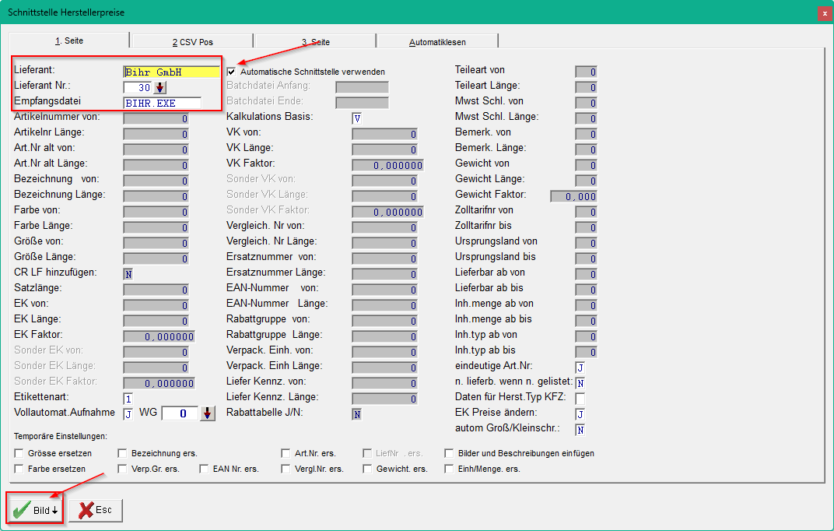Click the Lieferant name field Bihr GmbH
This screenshot has height=531, width=834.
tap(171, 72)
